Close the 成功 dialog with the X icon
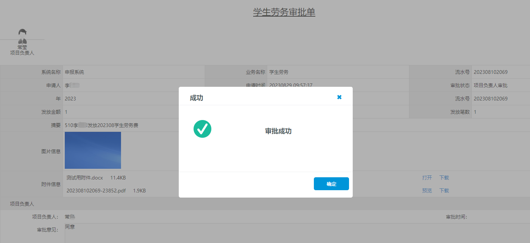Screen dimensions: 530x243 339,97
